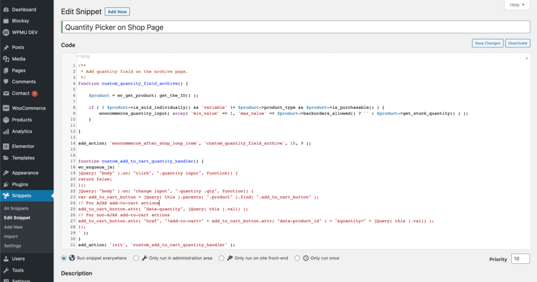
Task: Click code line 24 with AJAX add-to-cart comment
Action: (119, 203)
